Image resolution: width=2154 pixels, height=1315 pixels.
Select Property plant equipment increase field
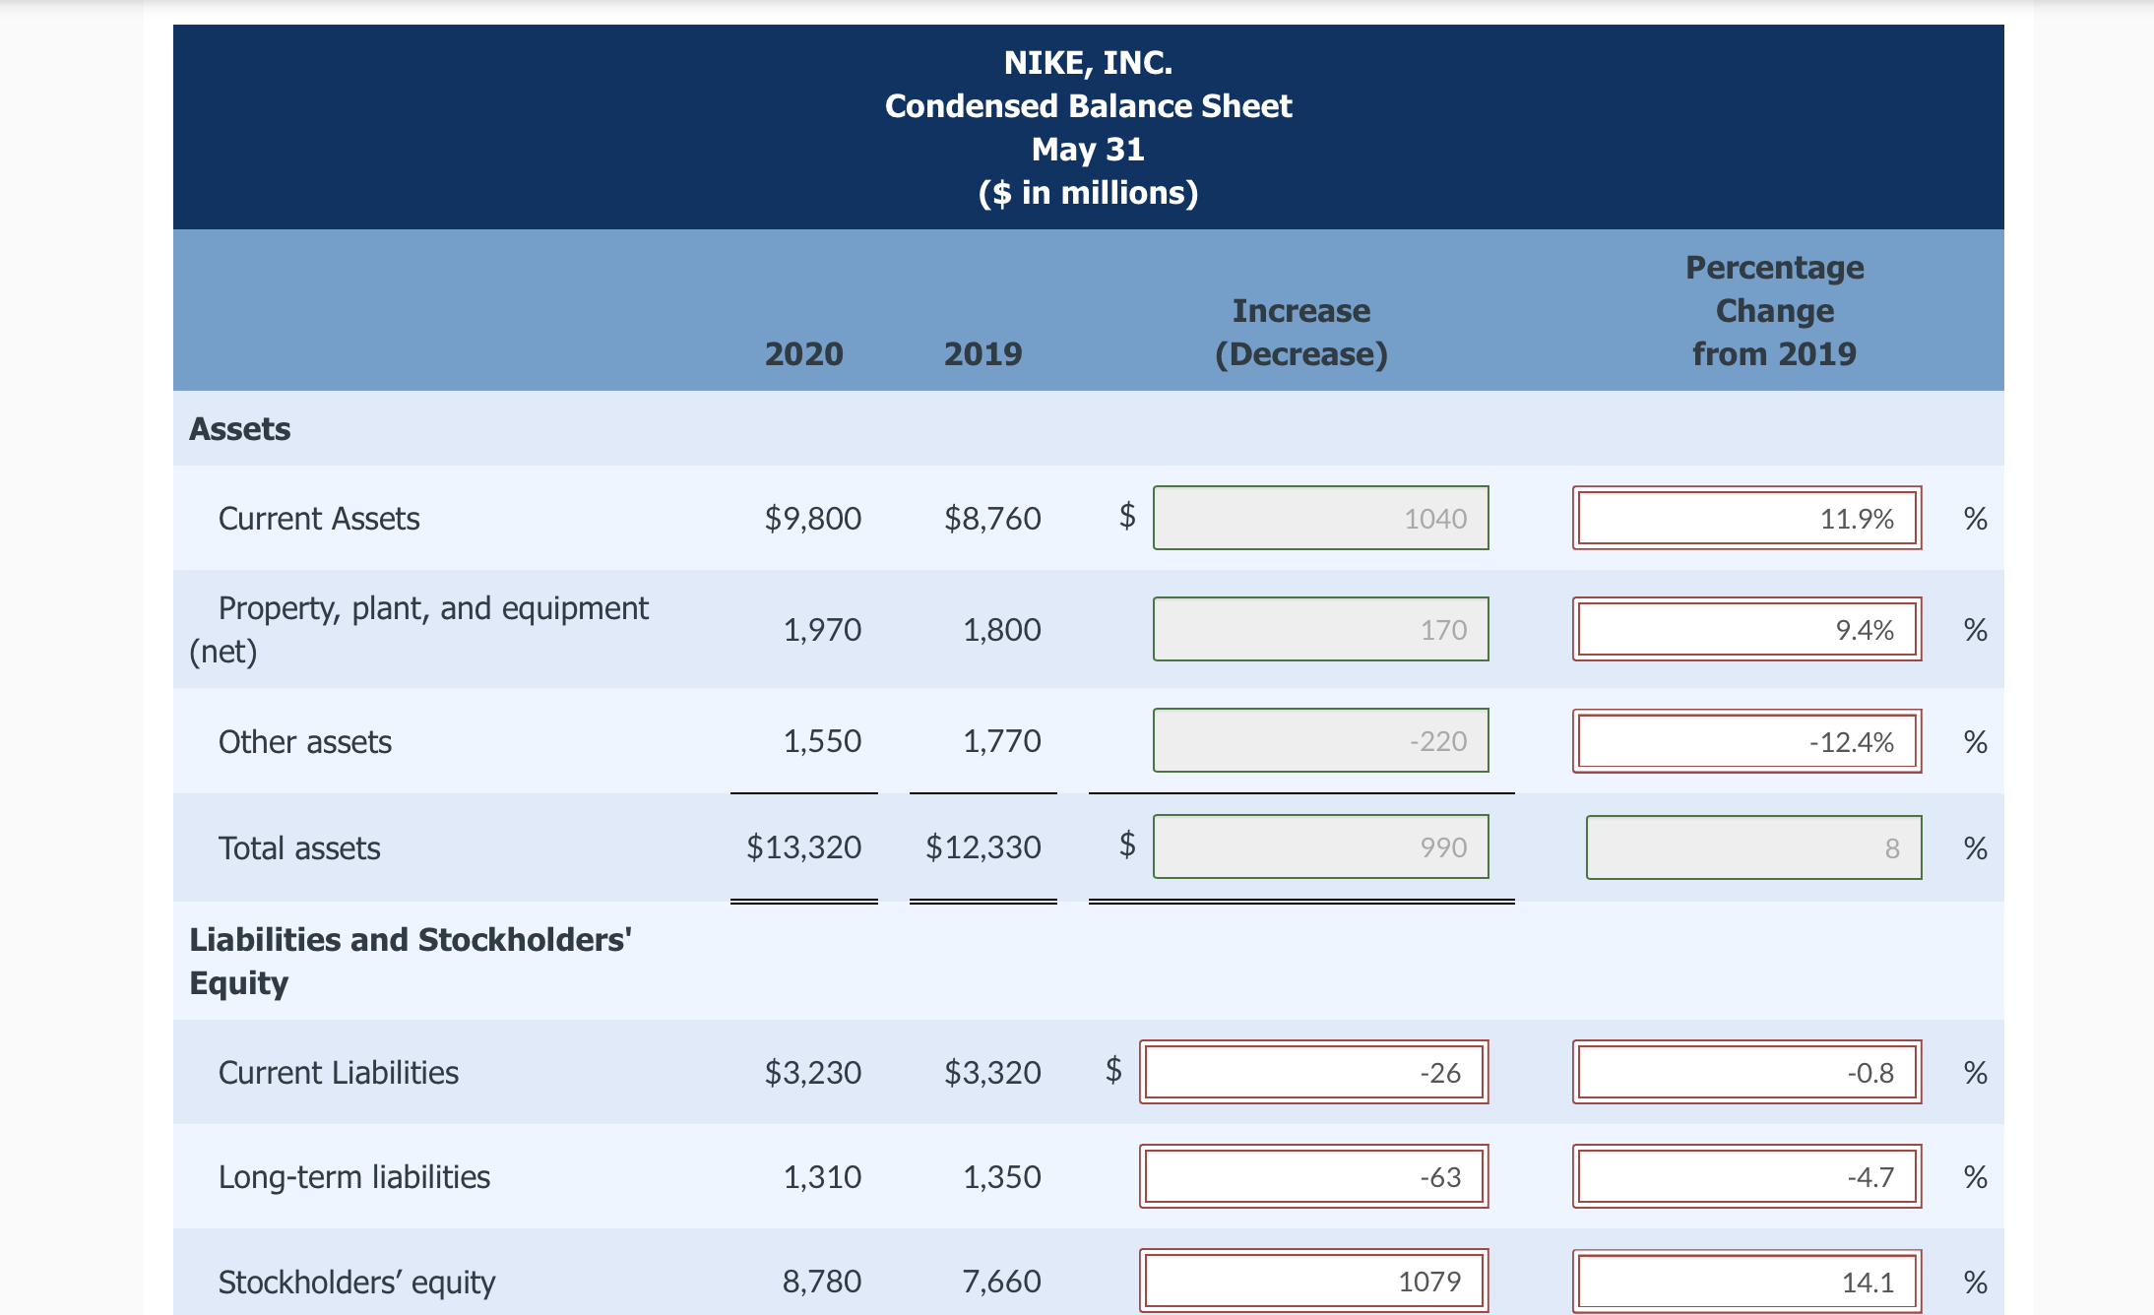pos(1320,629)
